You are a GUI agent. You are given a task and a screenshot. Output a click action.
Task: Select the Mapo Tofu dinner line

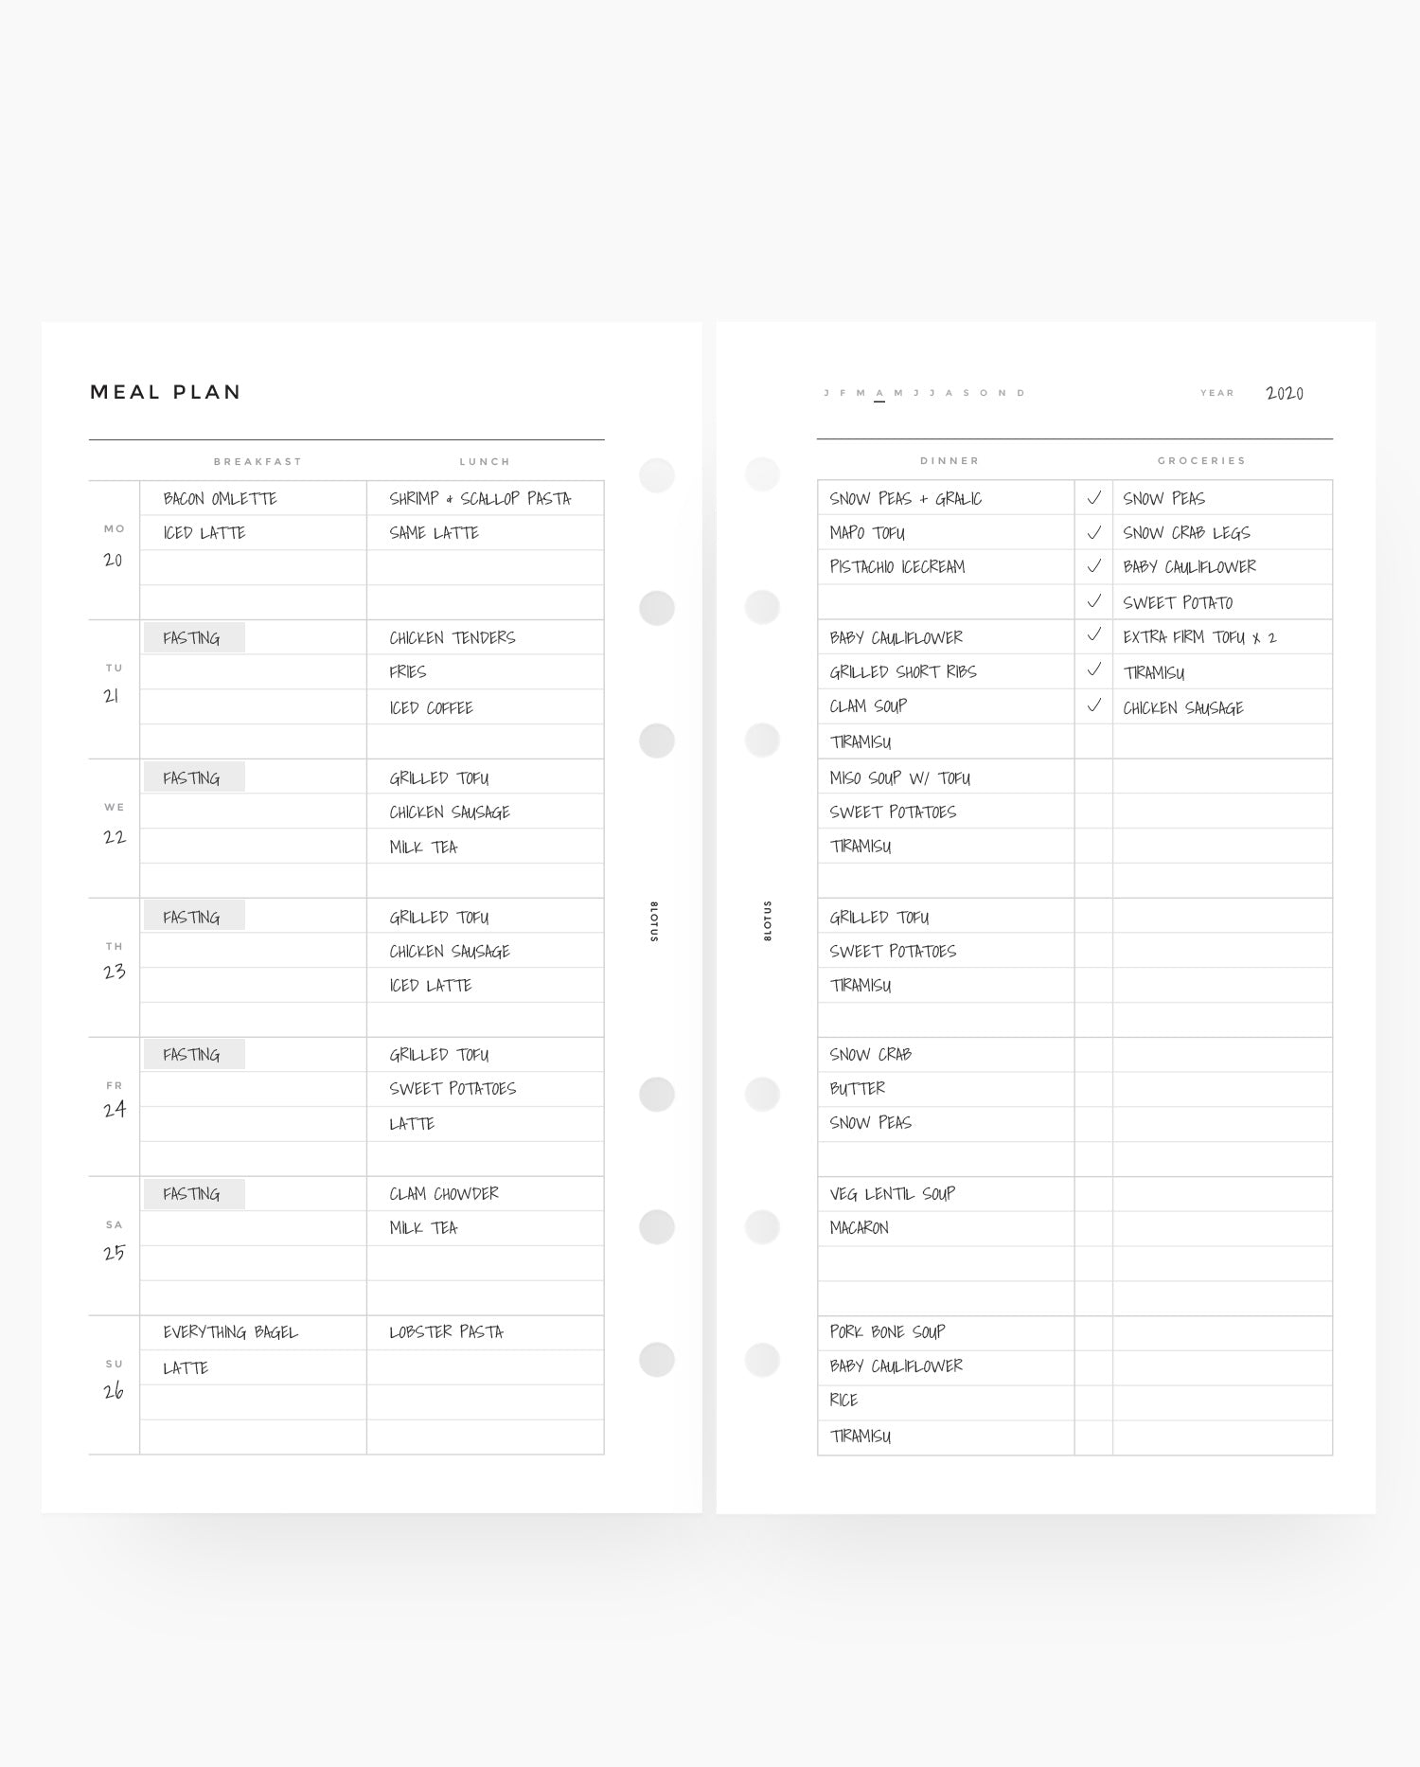point(867,533)
